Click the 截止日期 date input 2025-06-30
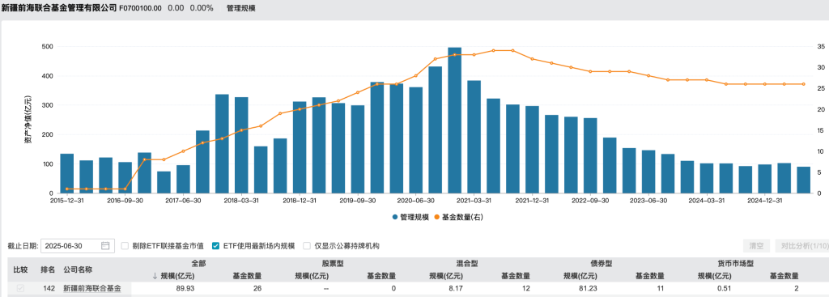The width and height of the screenshot is (829, 297). pyautogui.click(x=77, y=246)
